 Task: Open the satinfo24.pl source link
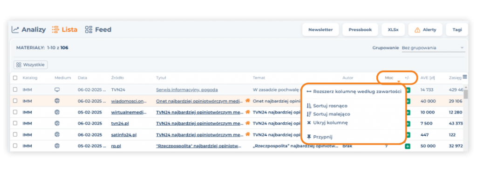click(x=124, y=134)
